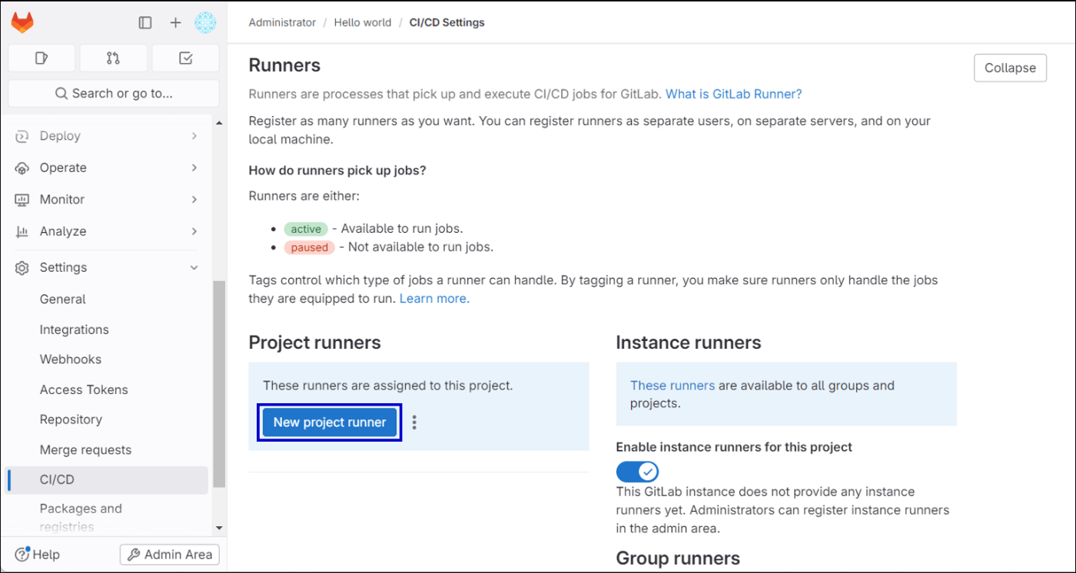Expand the Monitor section chevron
The image size is (1076, 573).
(194, 200)
